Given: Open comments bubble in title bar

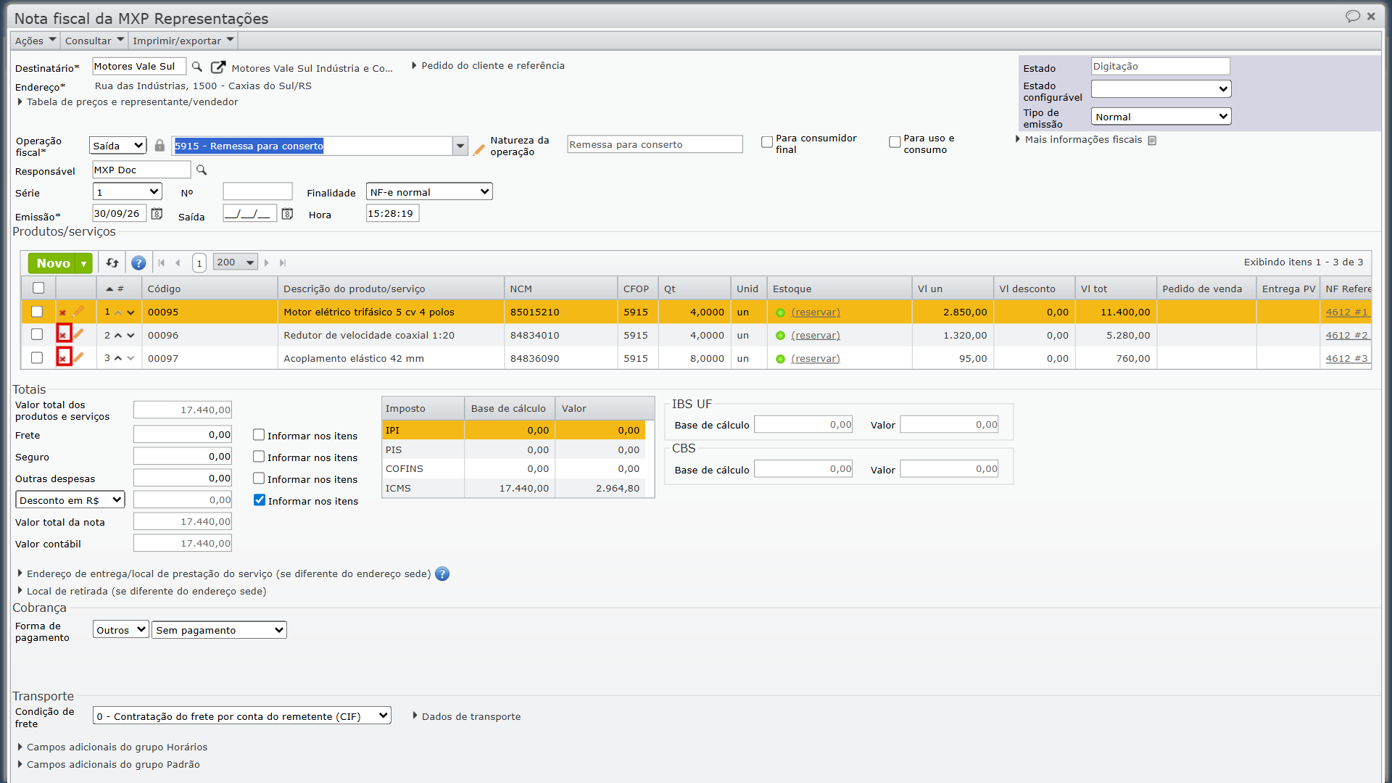Looking at the screenshot, I should 1353,16.
